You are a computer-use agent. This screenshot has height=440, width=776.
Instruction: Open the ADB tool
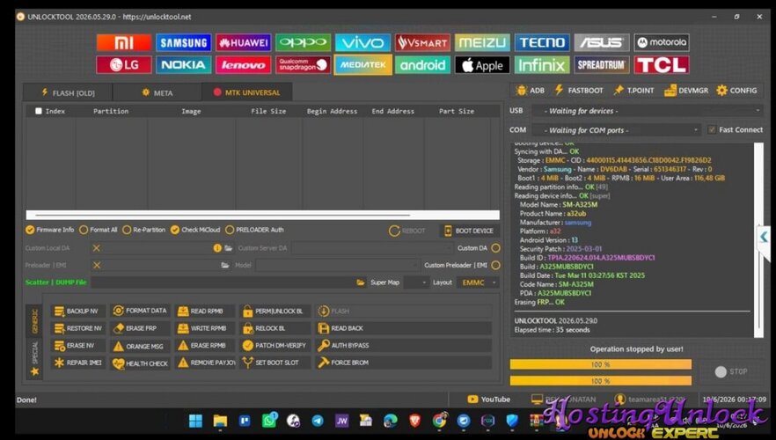click(x=530, y=91)
